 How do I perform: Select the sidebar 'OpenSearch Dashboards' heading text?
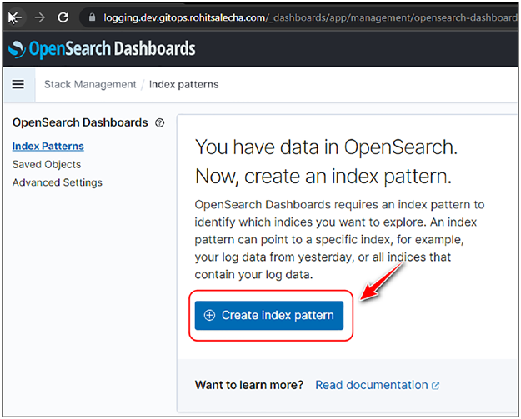(80, 122)
